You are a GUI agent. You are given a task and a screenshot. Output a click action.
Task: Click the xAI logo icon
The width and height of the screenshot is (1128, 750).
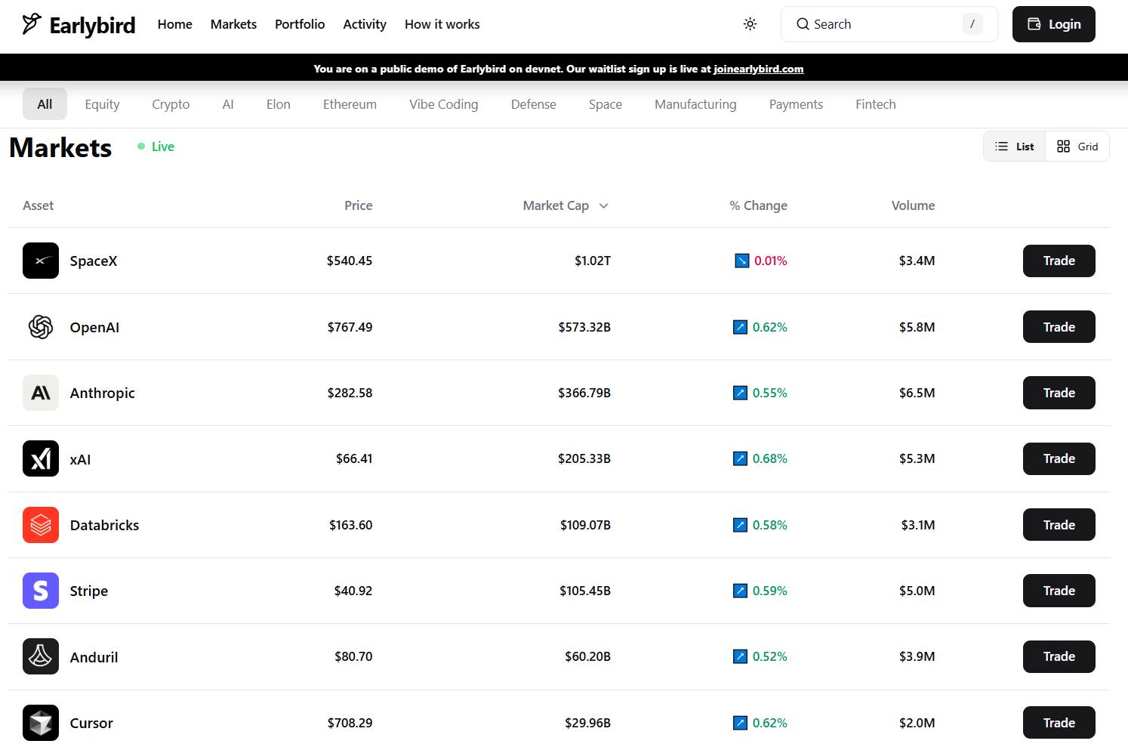click(41, 458)
